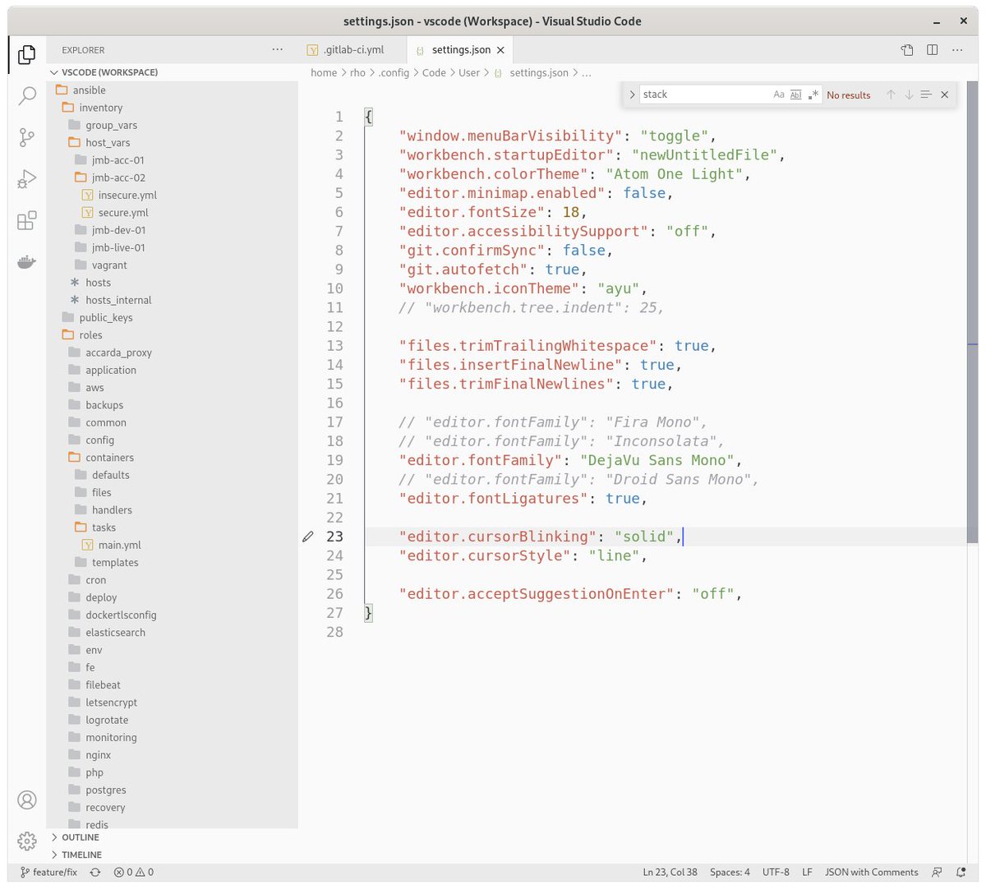Open the Source Control view
The height and width of the screenshot is (889, 986).
tap(27, 137)
